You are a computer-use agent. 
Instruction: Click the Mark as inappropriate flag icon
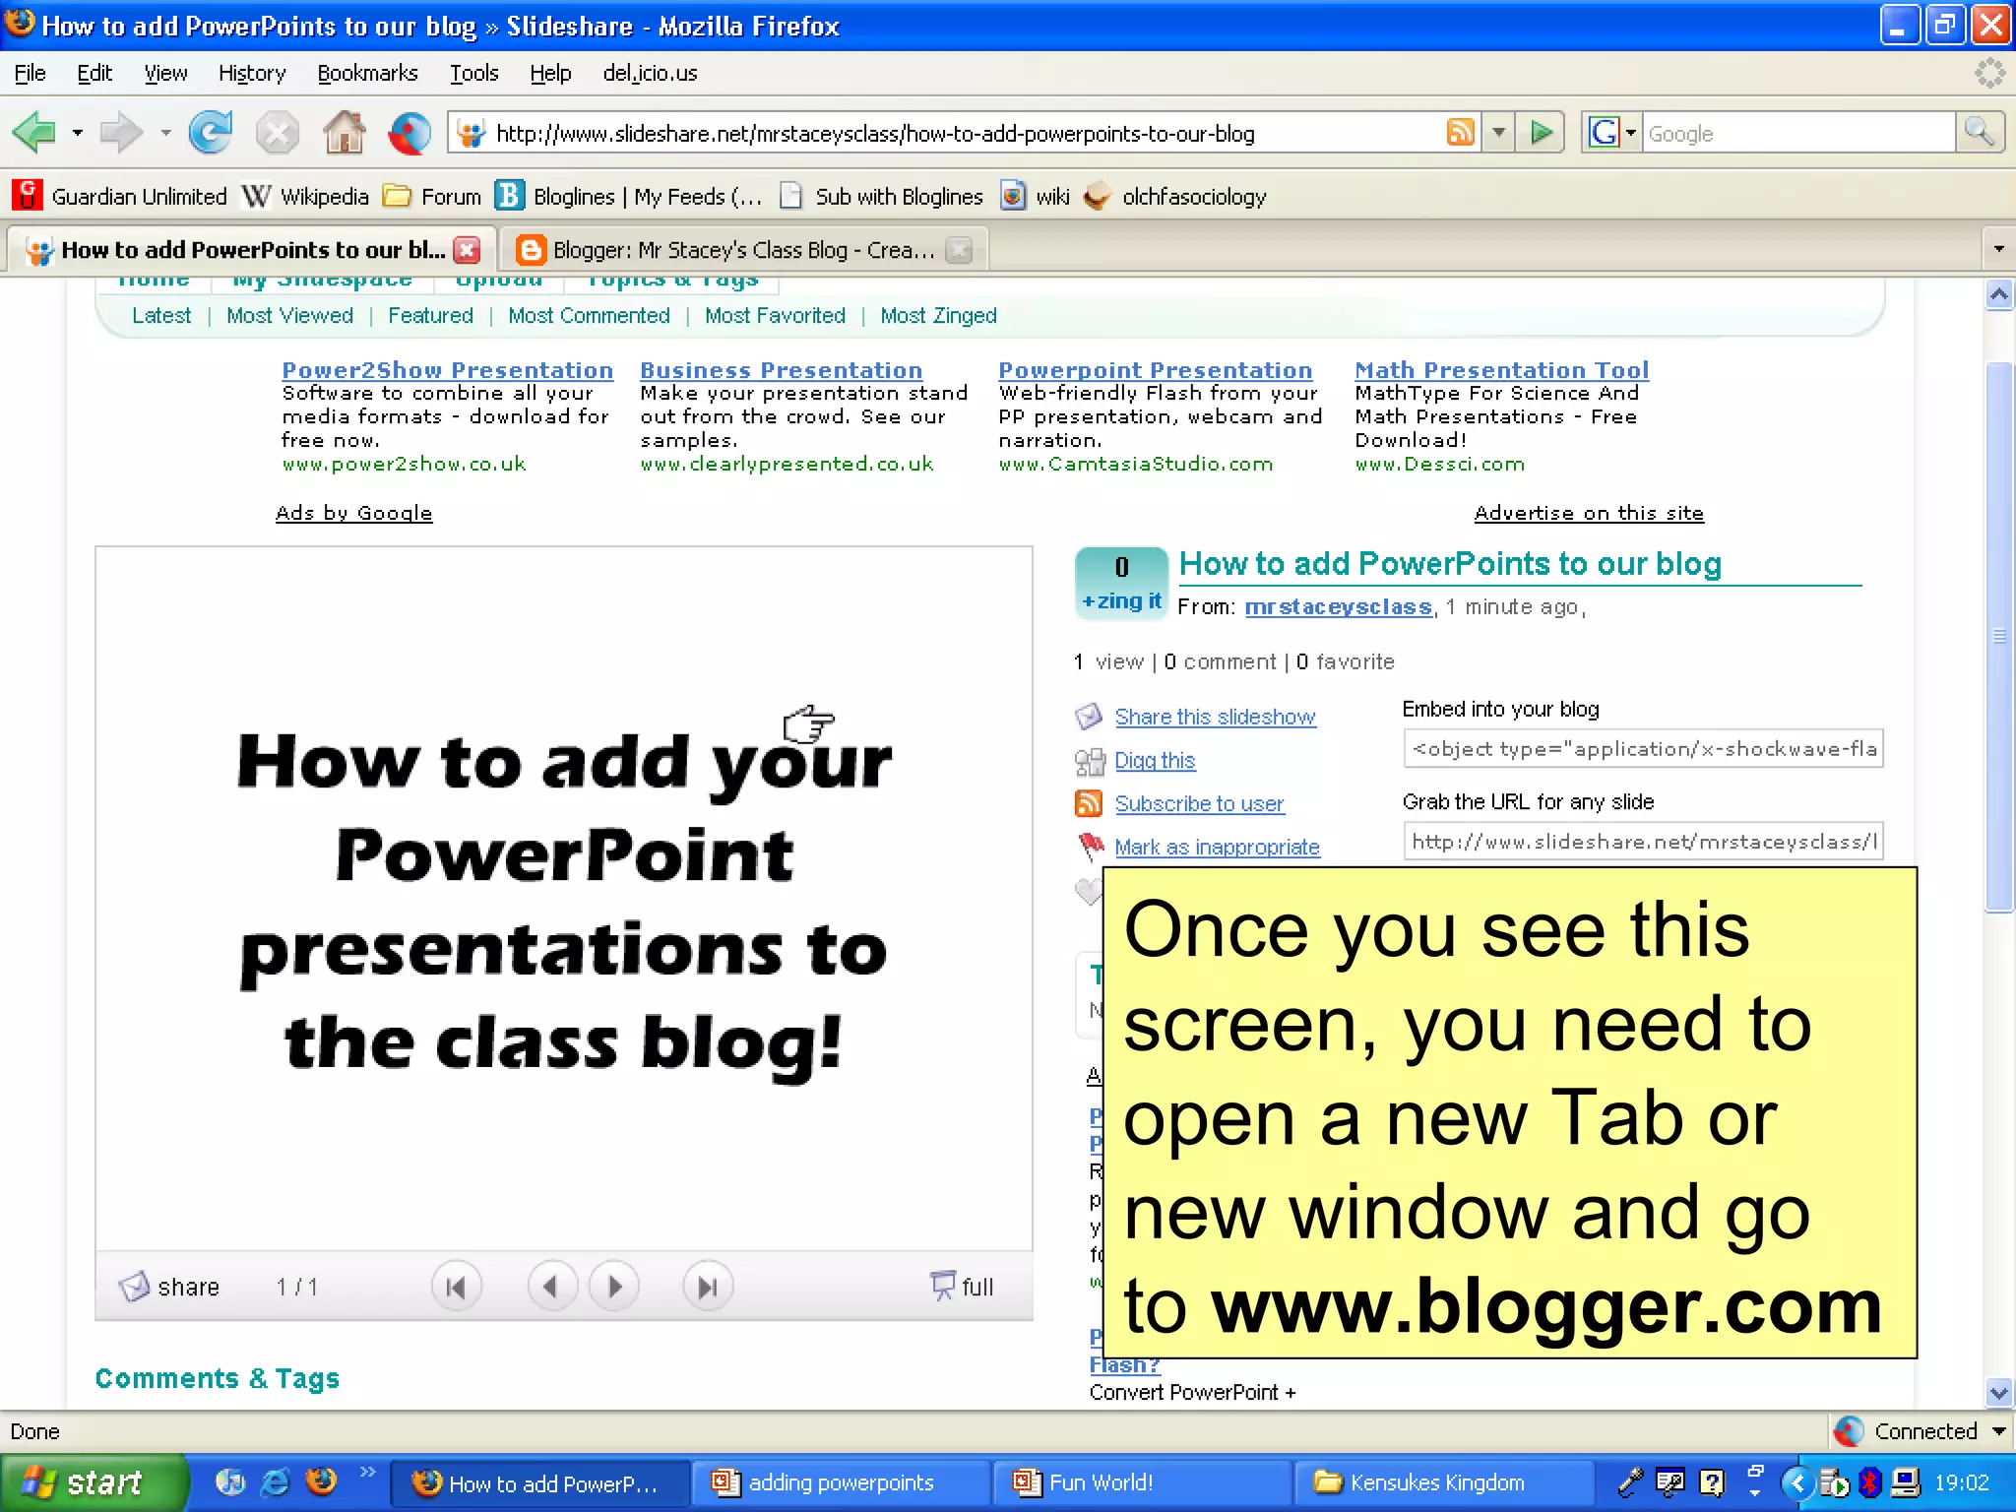(1091, 846)
